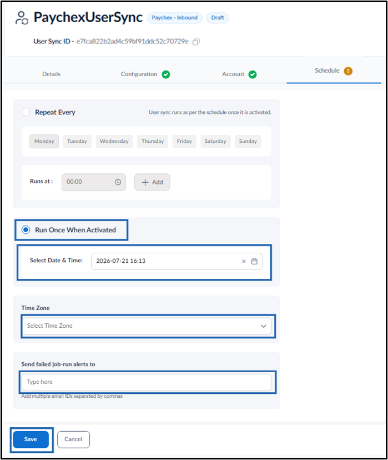Switch to the Details tab
This screenshot has width=388, height=460.
(51, 74)
